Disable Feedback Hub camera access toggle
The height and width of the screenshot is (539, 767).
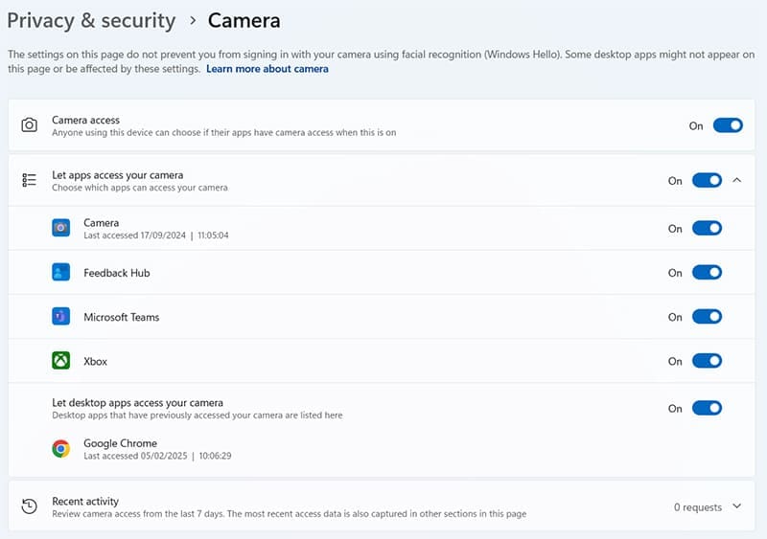pos(707,273)
